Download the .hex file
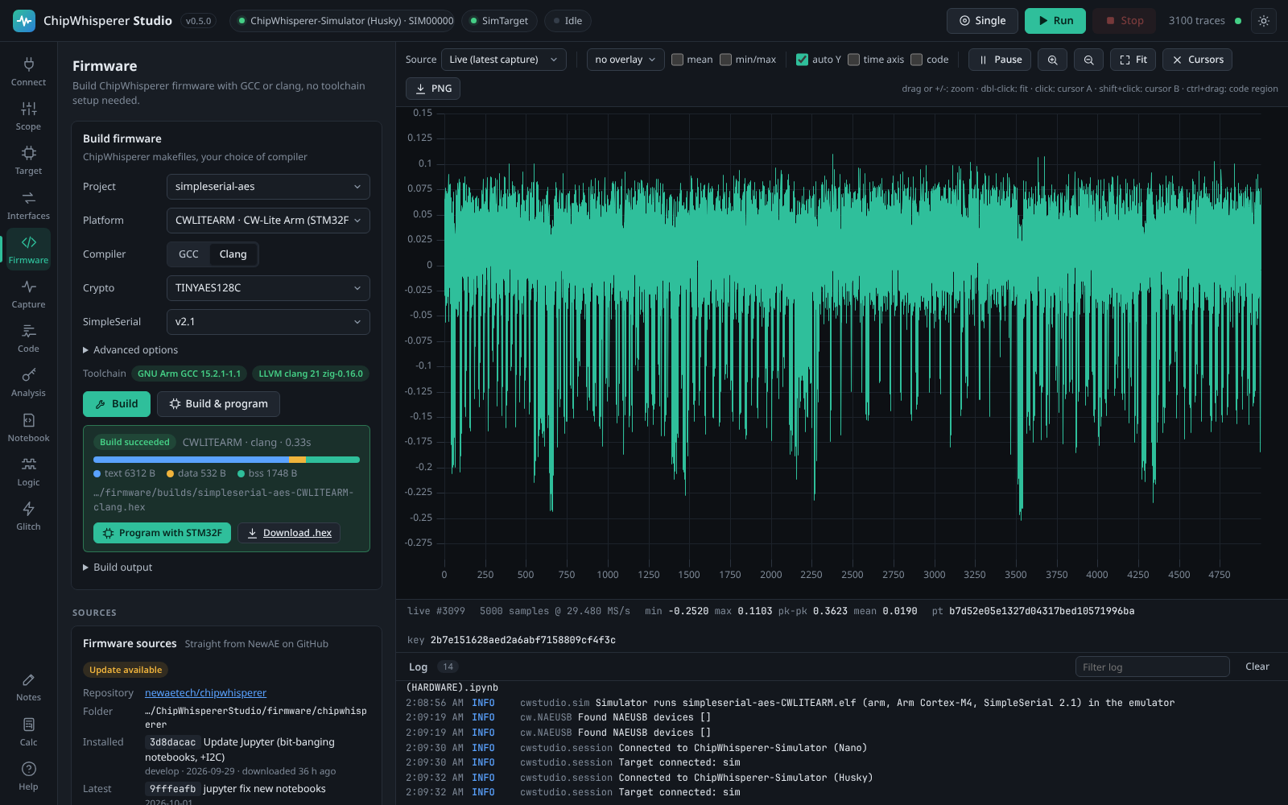 pyautogui.click(x=289, y=533)
